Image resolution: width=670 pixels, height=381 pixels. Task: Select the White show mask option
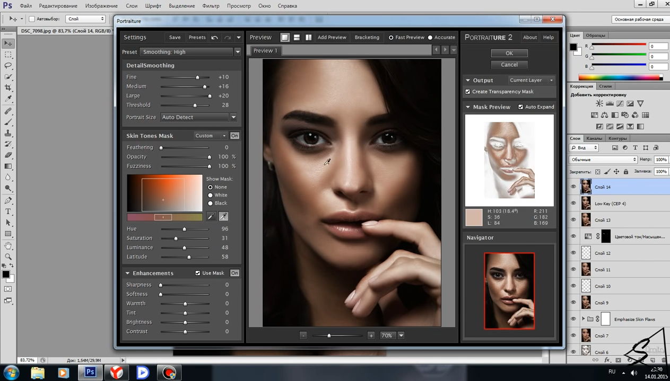pyautogui.click(x=211, y=195)
